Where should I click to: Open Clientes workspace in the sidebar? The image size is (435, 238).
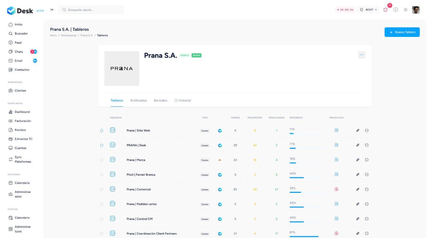pyautogui.click(x=20, y=90)
